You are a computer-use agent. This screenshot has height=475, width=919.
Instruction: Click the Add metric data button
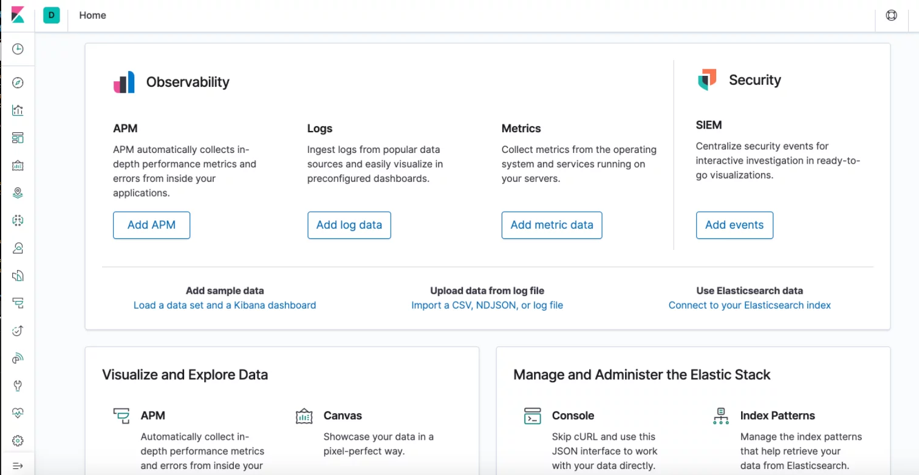coord(552,225)
